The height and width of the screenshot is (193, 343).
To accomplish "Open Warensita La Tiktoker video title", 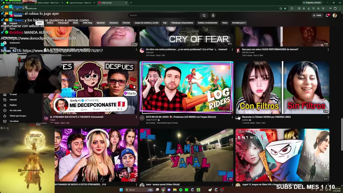I will (266, 117).
